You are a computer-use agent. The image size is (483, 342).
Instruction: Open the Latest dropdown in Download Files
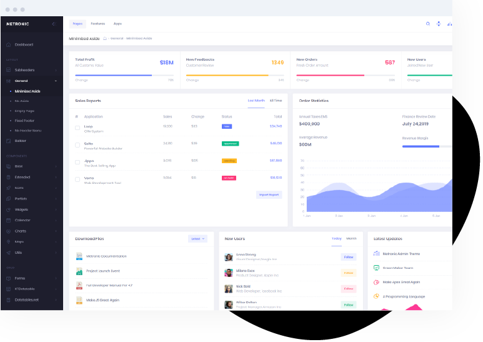[197, 238]
